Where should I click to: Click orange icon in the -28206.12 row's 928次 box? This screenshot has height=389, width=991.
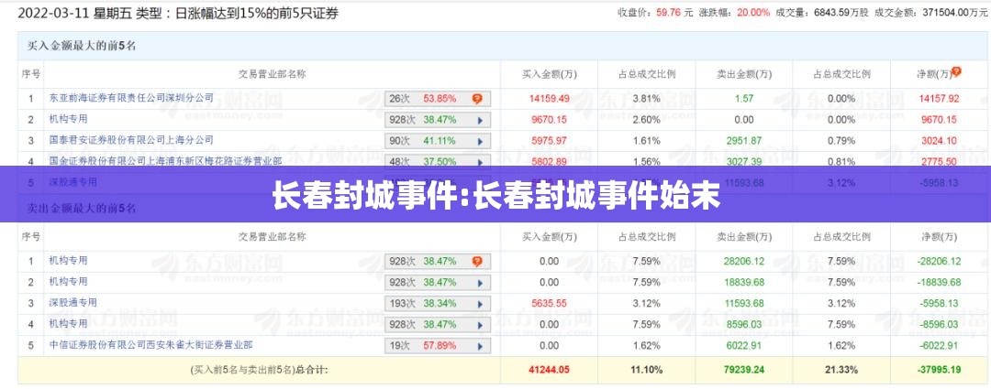coord(477,261)
